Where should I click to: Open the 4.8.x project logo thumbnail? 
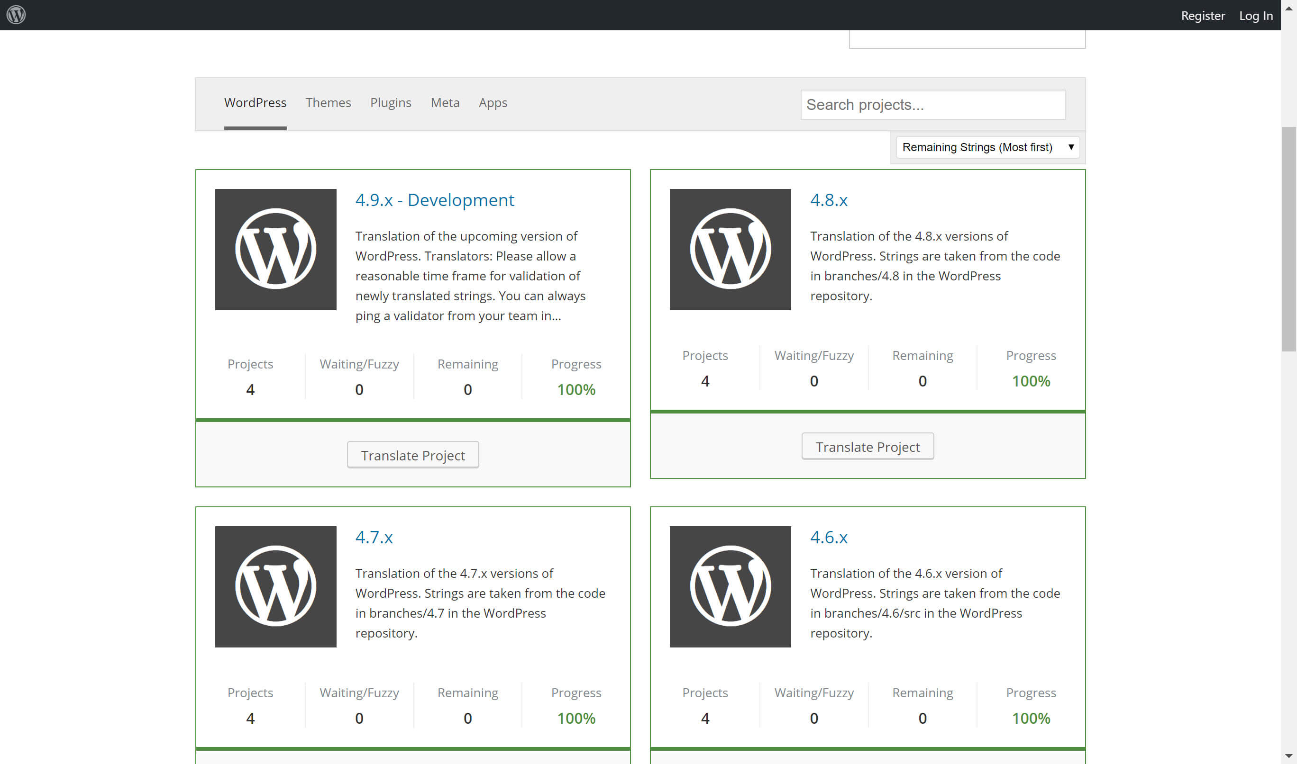(730, 249)
